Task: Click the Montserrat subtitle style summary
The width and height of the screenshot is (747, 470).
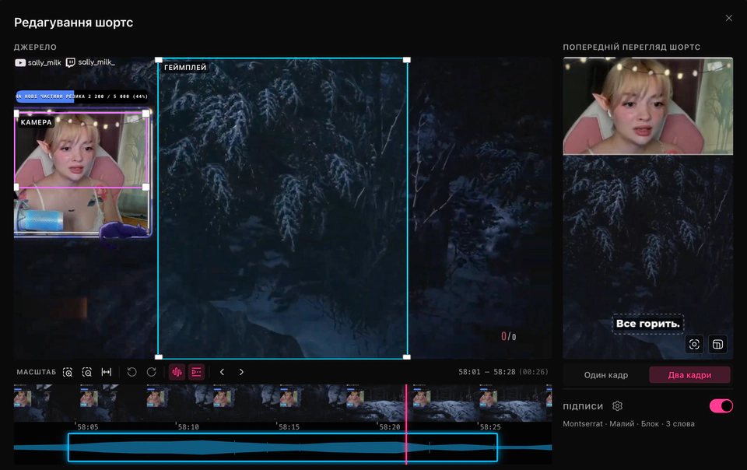Action: (x=629, y=424)
